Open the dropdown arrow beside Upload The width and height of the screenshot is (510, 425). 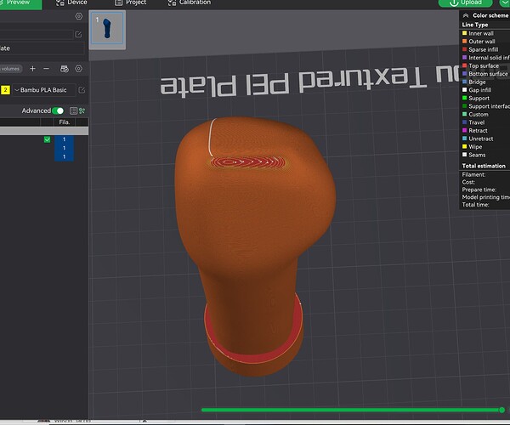point(505,3)
